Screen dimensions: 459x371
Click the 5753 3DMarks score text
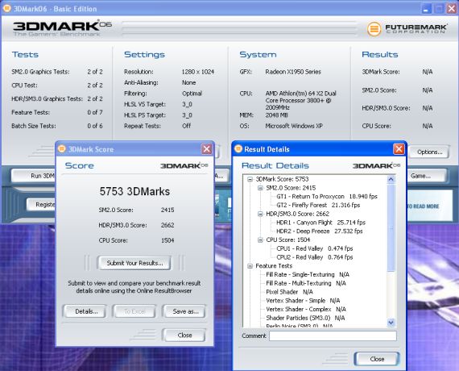[x=134, y=191]
